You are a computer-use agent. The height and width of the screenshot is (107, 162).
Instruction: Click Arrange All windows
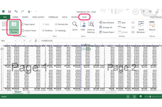106,27
